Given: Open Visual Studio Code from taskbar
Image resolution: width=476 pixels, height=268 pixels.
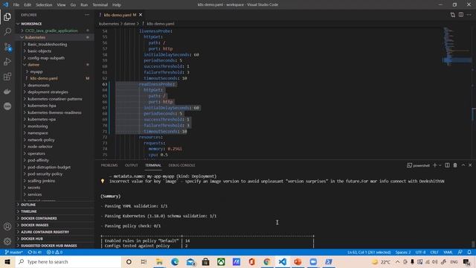Looking at the screenshot, I should pyautogui.click(x=283, y=261).
